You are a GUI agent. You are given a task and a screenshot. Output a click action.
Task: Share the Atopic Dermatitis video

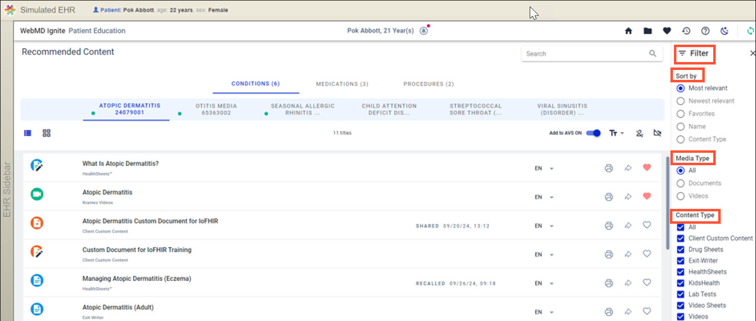(x=628, y=197)
